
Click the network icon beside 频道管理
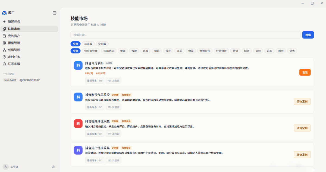tap(4, 50)
